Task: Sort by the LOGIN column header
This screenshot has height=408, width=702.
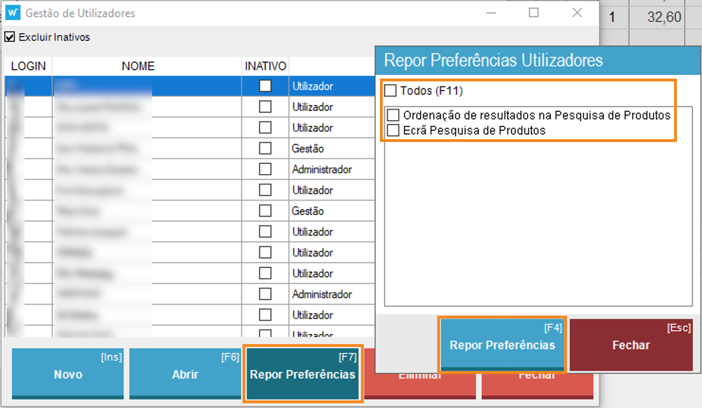Action: click(x=28, y=66)
